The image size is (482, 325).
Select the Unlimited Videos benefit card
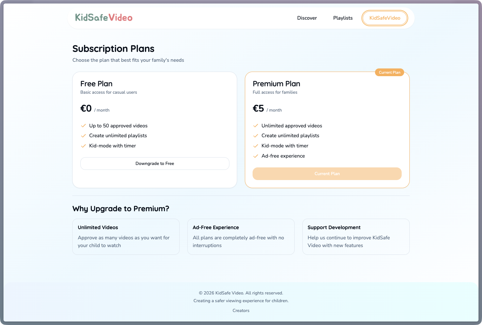click(x=126, y=237)
